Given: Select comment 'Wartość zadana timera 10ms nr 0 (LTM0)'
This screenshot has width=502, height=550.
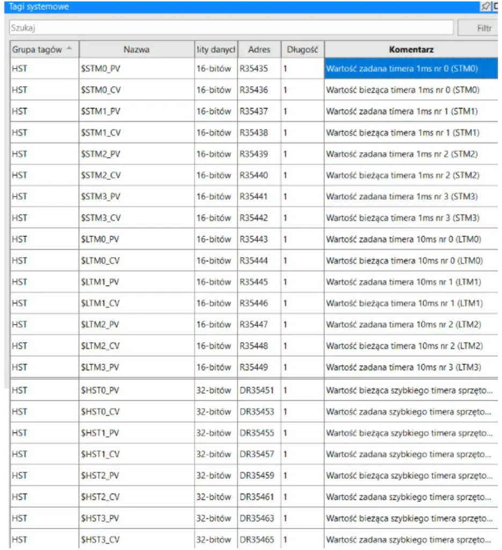Looking at the screenshot, I should [x=404, y=239].
